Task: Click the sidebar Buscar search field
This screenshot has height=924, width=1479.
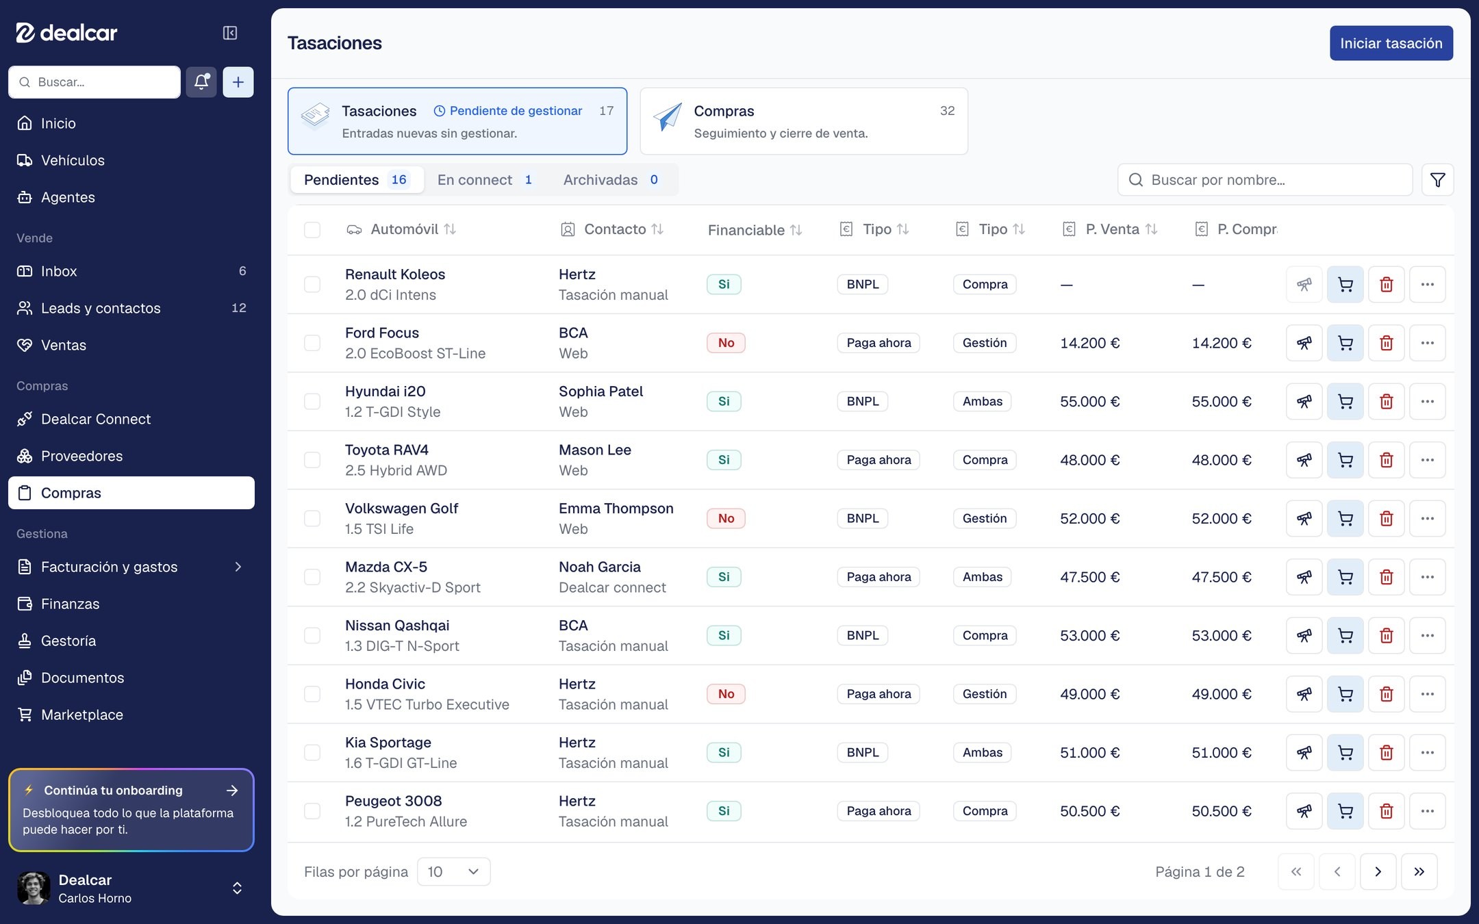Action: tap(94, 82)
